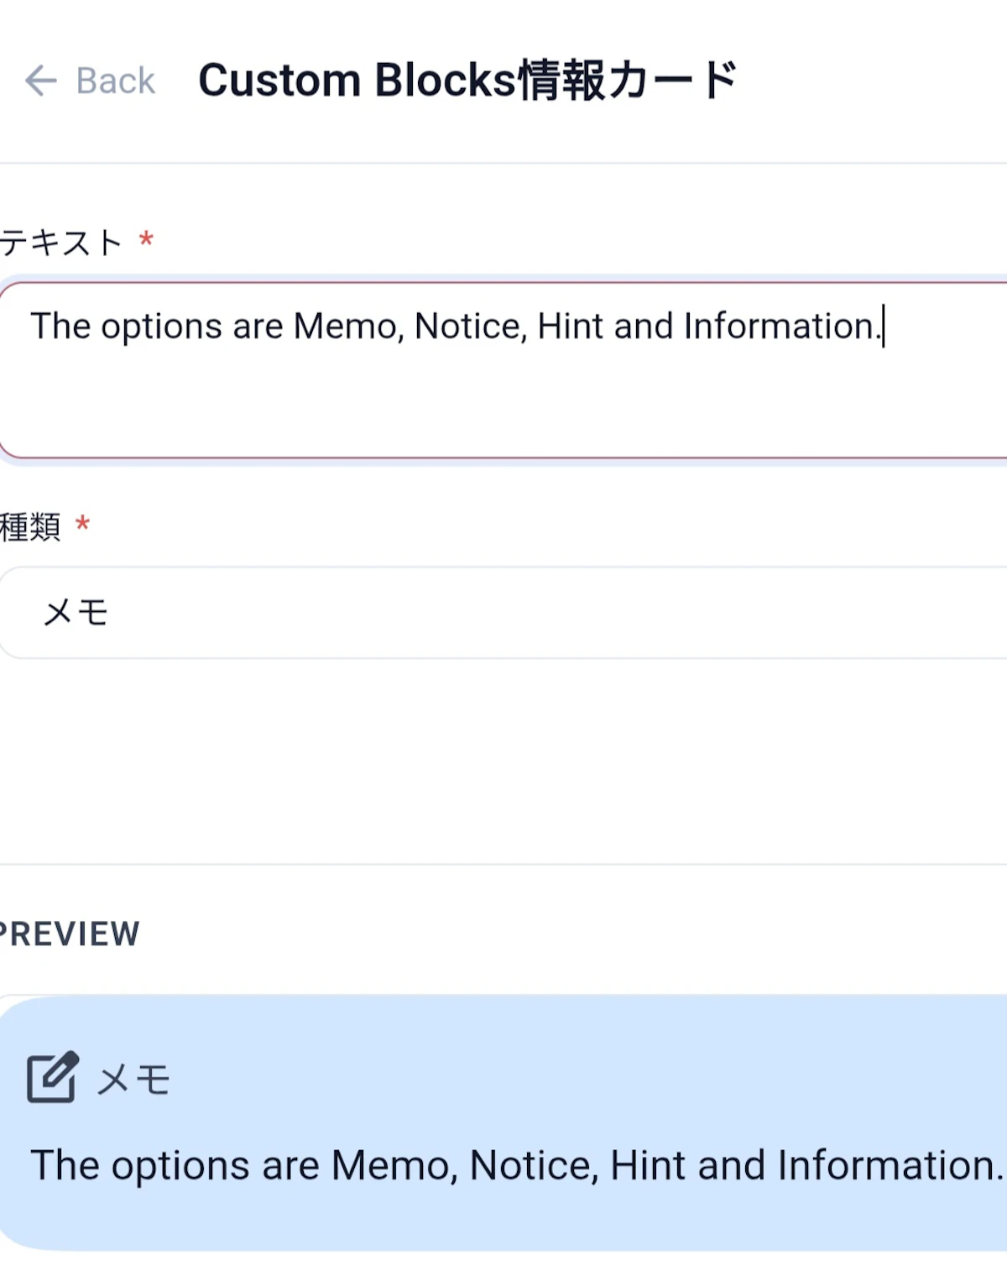
Task: Click the red asterisk beside 種類
Action: pyautogui.click(x=82, y=524)
